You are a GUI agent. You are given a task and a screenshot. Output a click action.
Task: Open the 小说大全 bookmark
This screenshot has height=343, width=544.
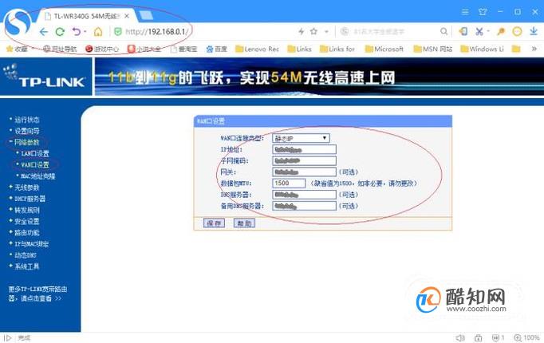[x=144, y=49]
